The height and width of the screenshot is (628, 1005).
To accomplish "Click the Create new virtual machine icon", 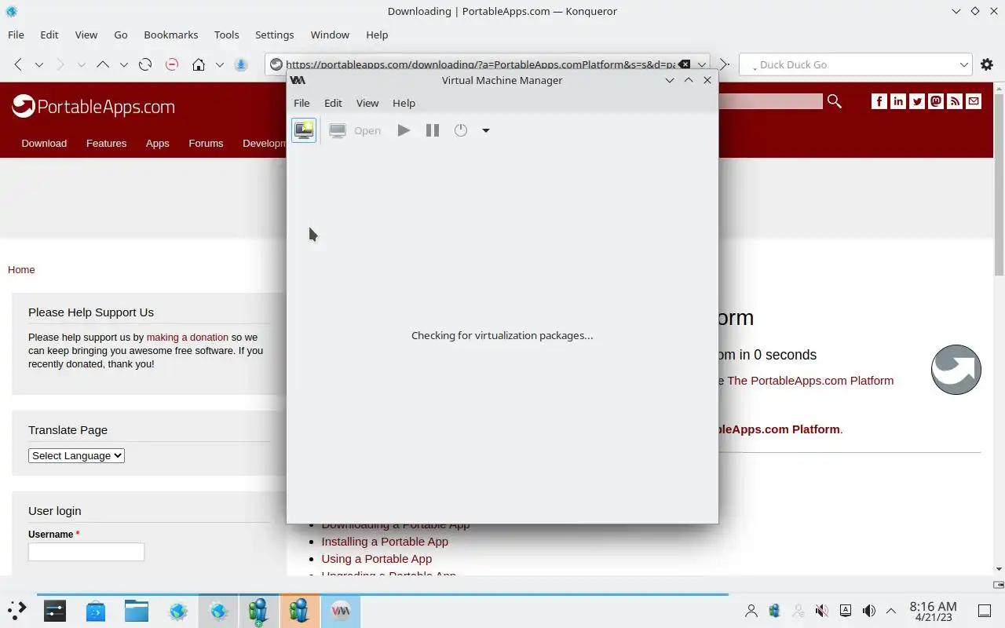I will [304, 130].
